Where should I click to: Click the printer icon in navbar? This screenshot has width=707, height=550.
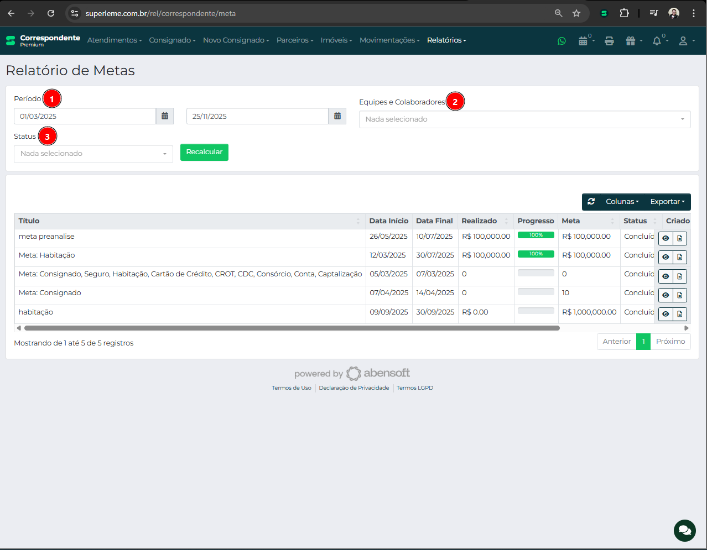point(609,41)
